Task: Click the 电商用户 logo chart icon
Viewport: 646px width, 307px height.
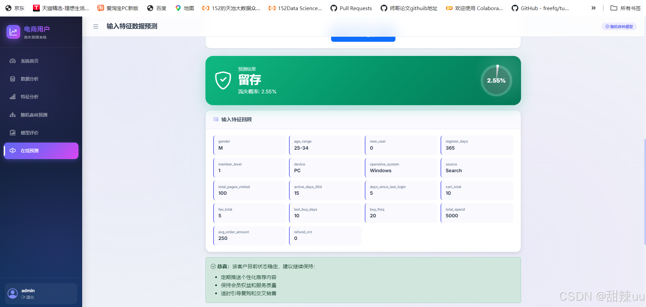Action: coord(13,32)
